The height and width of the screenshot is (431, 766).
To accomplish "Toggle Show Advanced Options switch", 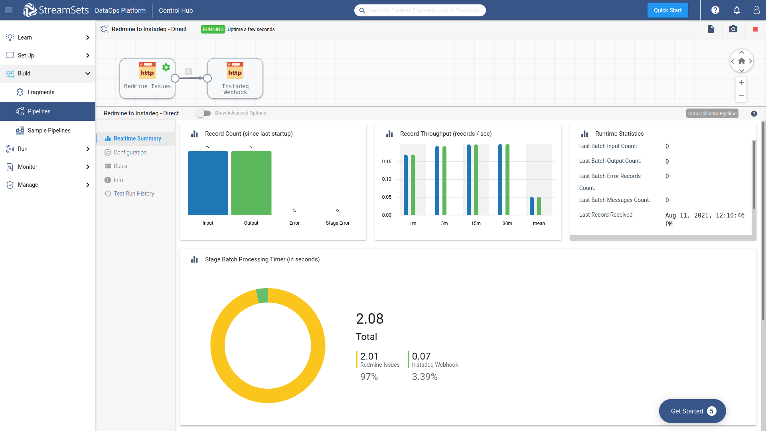I will tap(203, 113).
